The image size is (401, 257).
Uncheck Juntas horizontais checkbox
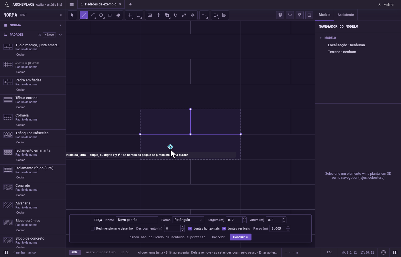click(x=190, y=228)
